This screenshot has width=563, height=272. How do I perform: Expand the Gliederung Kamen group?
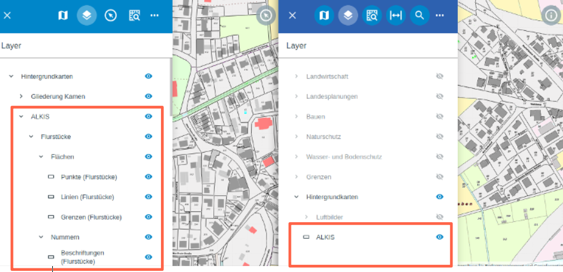21,96
